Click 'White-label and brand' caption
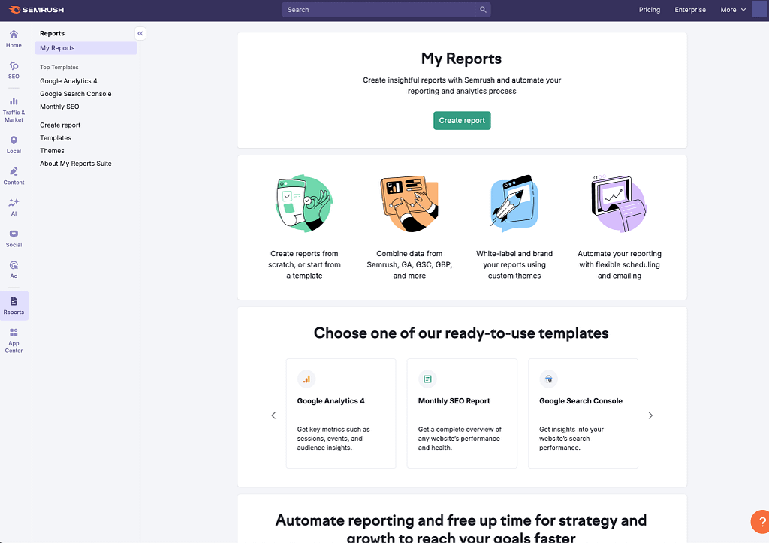 514,264
